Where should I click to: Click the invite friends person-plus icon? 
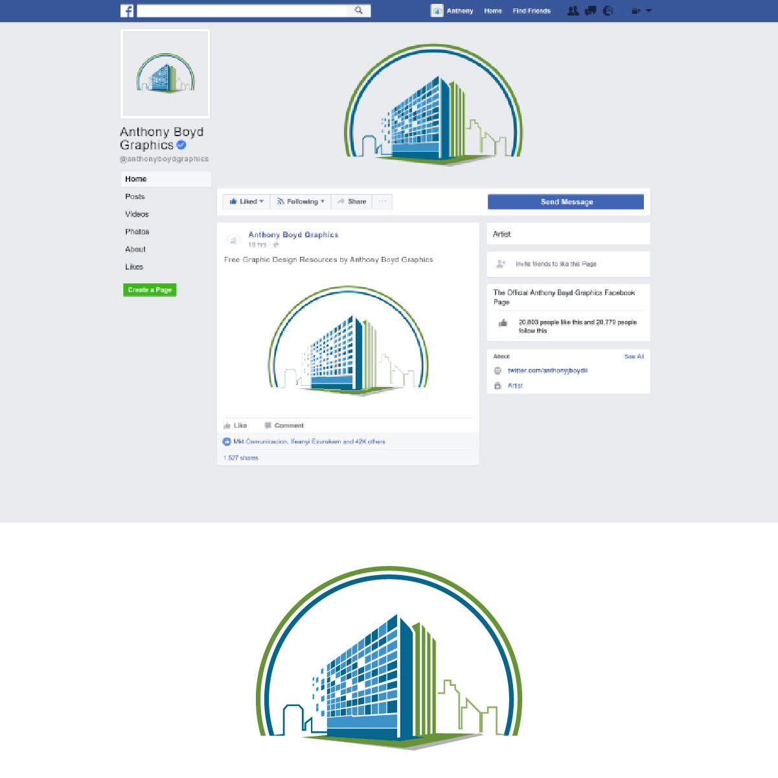[501, 264]
